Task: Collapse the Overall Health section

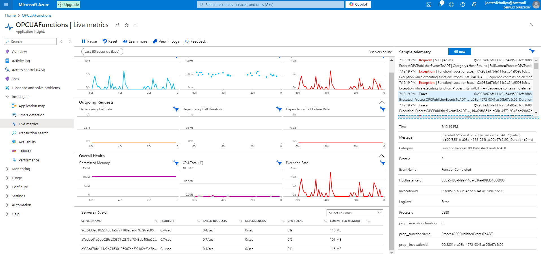Action: [x=381, y=156]
